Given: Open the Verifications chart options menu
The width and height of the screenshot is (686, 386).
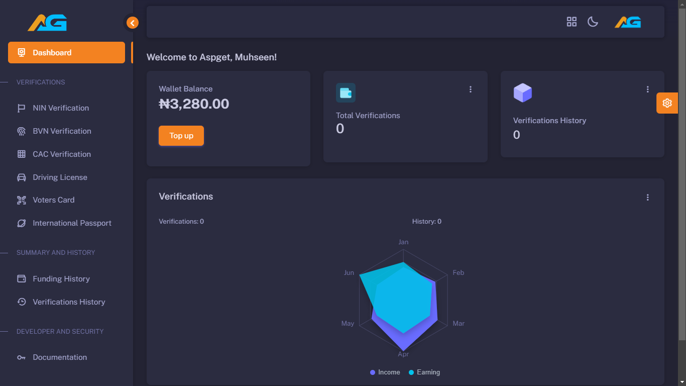Looking at the screenshot, I should point(647,198).
